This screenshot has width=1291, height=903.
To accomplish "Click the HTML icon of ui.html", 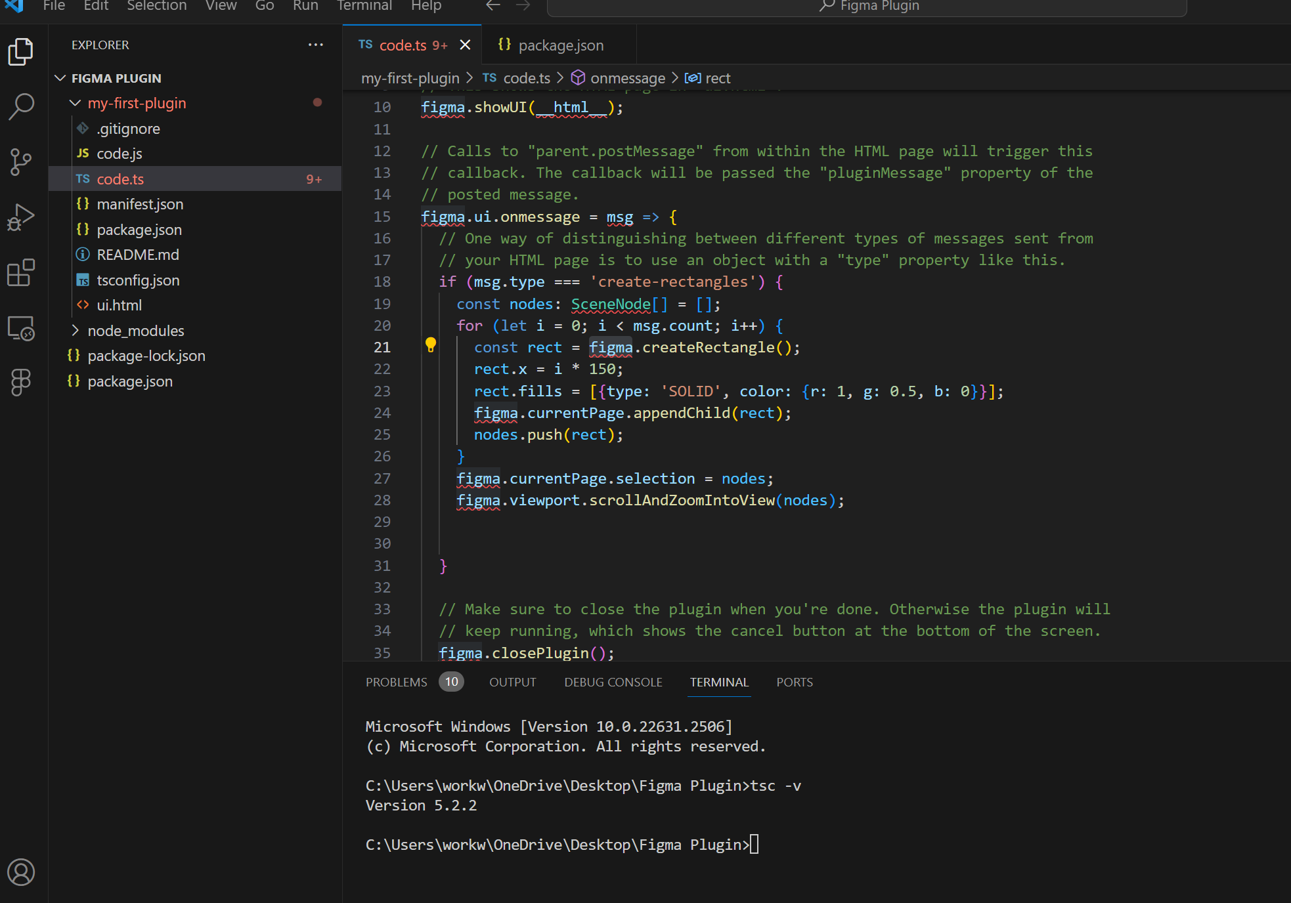I will [83, 304].
